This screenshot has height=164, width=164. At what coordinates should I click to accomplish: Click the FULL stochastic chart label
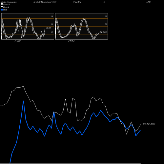pyautogui.click(x=72, y=41)
